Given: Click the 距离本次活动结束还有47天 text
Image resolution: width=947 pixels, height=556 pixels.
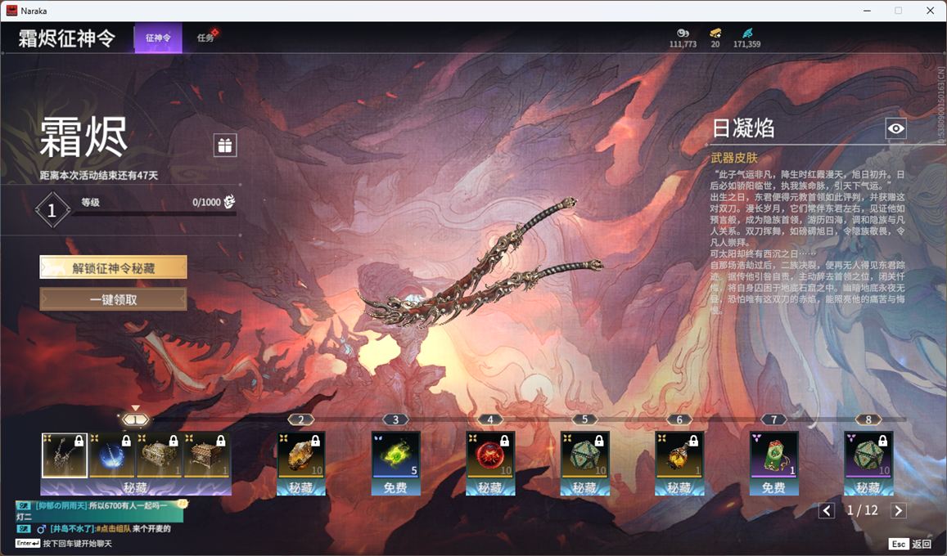Looking at the screenshot, I should tap(99, 176).
